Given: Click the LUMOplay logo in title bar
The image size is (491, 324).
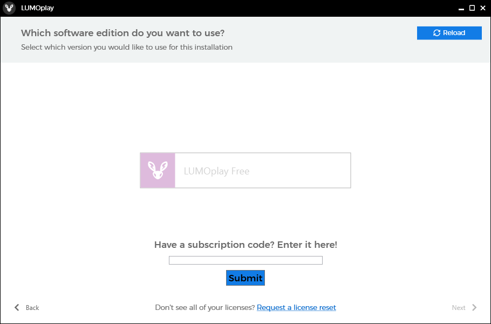Looking at the screenshot, I should (9, 8).
